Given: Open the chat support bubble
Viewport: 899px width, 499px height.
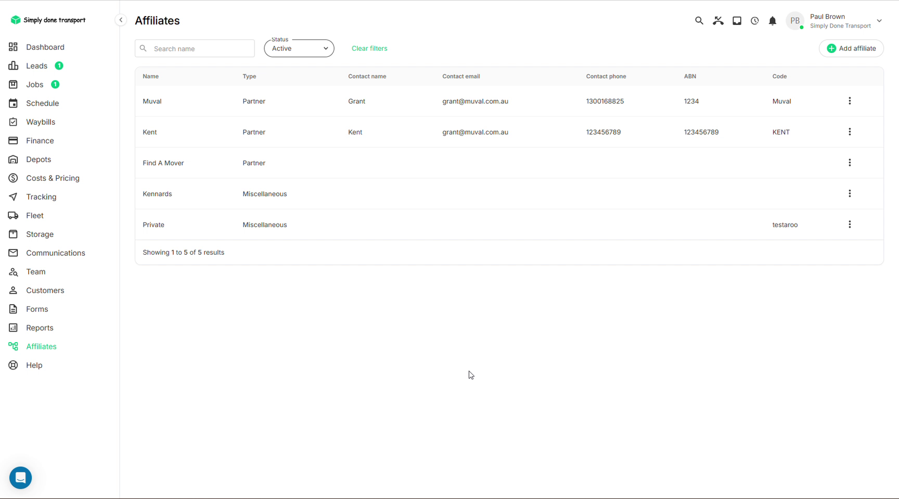Looking at the screenshot, I should click(x=21, y=478).
